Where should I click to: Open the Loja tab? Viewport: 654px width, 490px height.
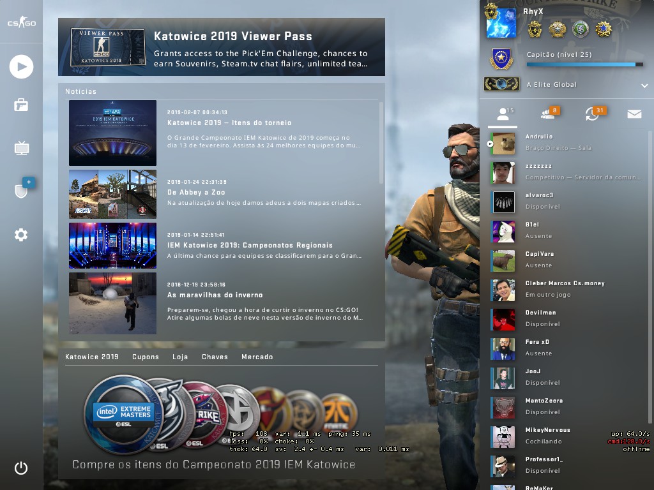pyautogui.click(x=180, y=357)
